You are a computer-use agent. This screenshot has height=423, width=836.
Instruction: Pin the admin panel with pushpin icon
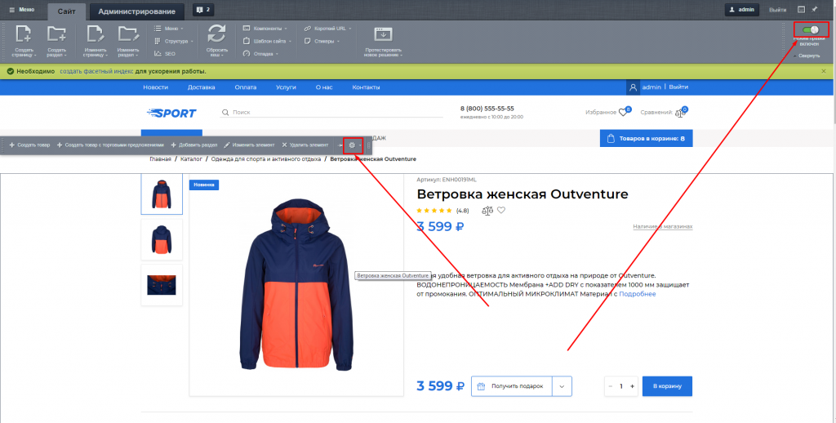(815, 9)
